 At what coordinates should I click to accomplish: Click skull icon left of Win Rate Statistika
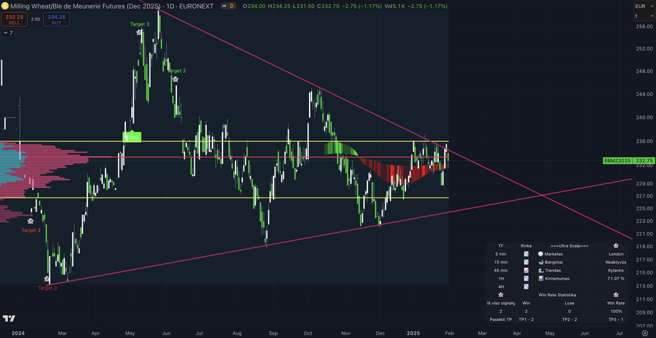(x=501, y=295)
